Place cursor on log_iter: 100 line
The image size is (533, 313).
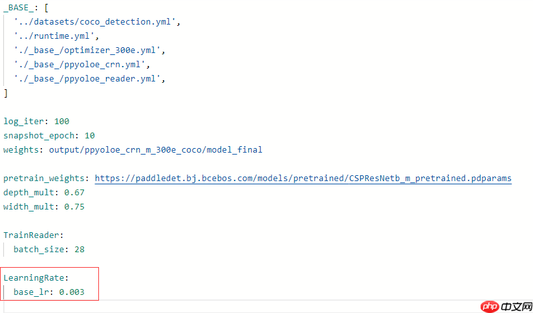(x=36, y=121)
